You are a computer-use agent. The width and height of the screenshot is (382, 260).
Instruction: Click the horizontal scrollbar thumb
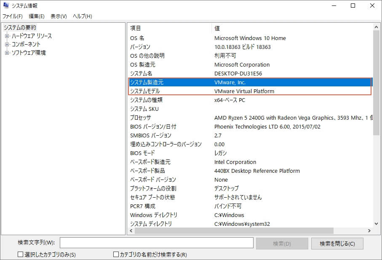pyautogui.click(x=234, y=231)
